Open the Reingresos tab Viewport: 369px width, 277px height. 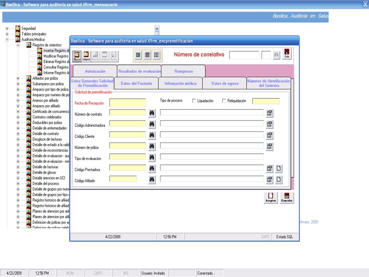click(x=184, y=71)
